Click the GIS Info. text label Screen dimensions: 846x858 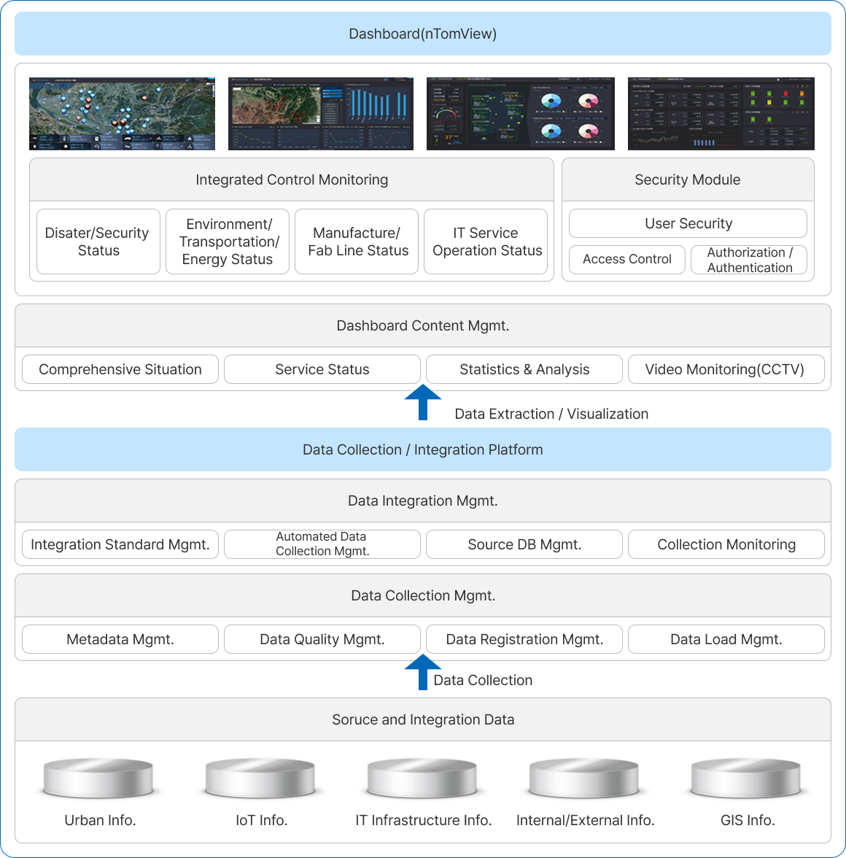pyautogui.click(x=748, y=820)
